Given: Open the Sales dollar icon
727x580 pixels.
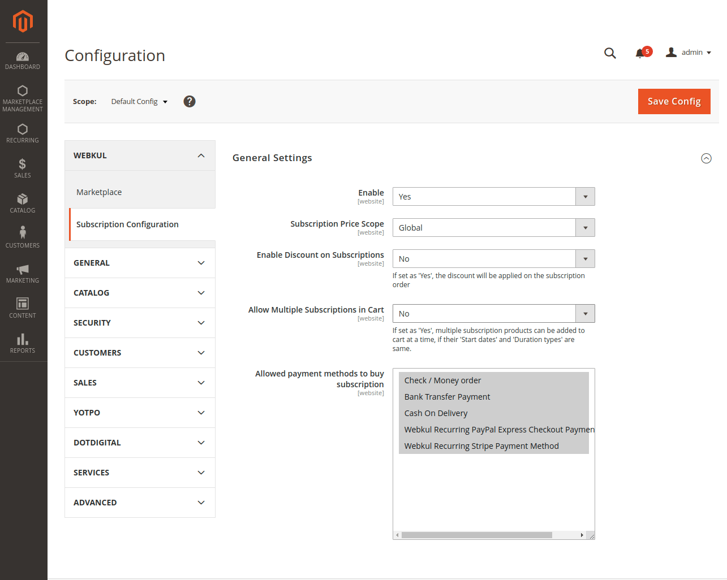Looking at the screenshot, I should [23, 164].
